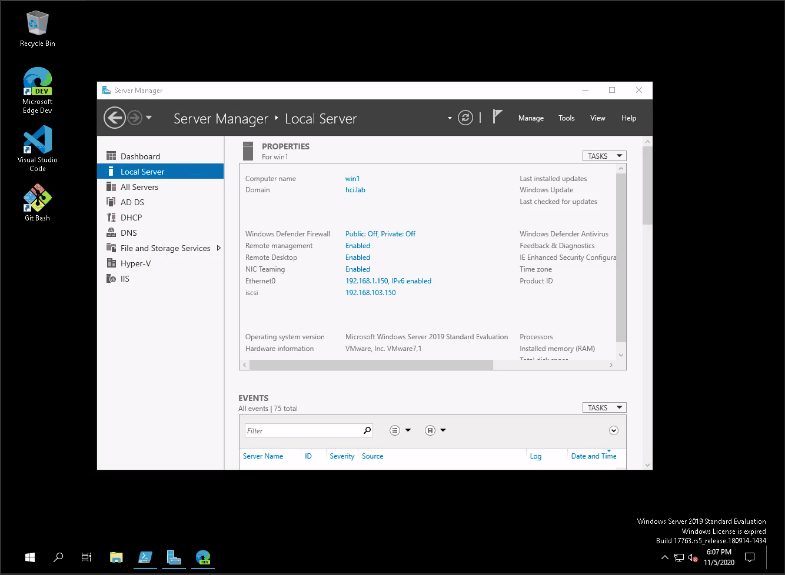This screenshot has height=575, width=785.
Task: Click the Hyper-V role icon
Action: (x=111, y=263)
